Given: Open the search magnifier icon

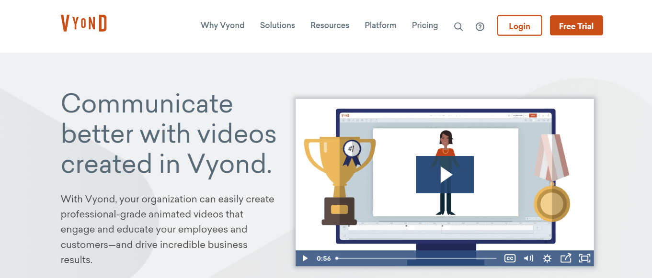Looking at the screenshot, I should (458, 27).
